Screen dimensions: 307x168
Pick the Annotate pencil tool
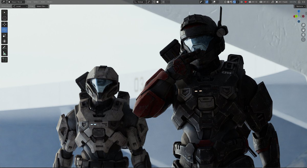point(5,48)
